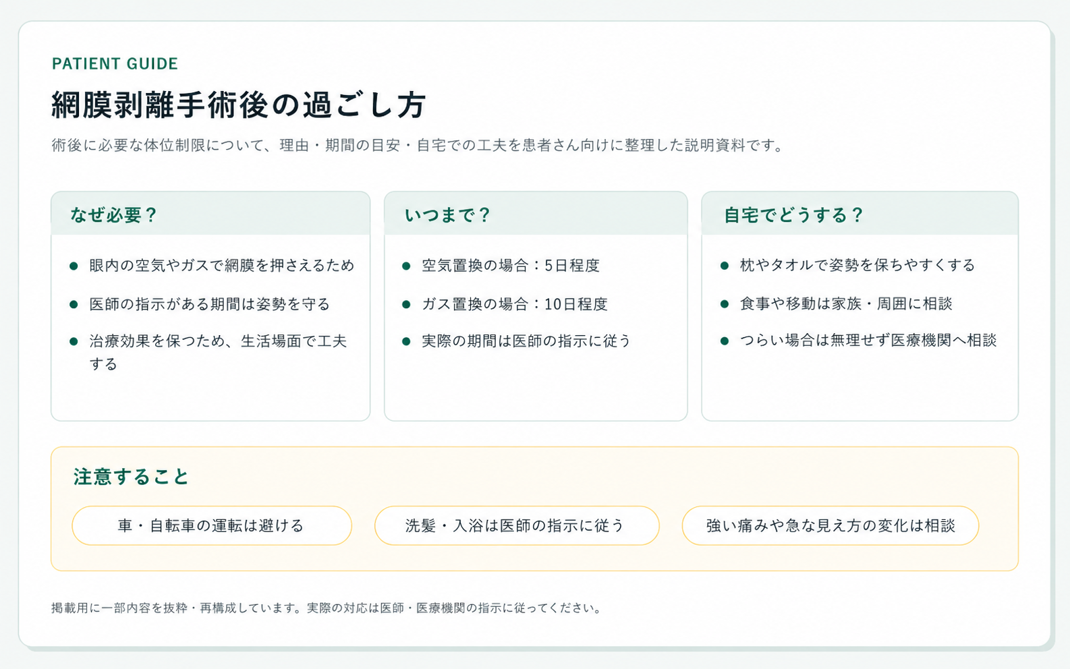Click the footer note starting "掲載用に一部内容を抜粋"
The width and height of the screenshot is (1070, 669).
tap(327, 608)
